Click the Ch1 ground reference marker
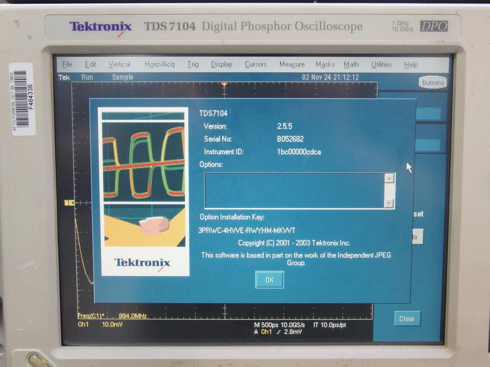The height and width of the screenshot is (367, 490). point(69,202)
